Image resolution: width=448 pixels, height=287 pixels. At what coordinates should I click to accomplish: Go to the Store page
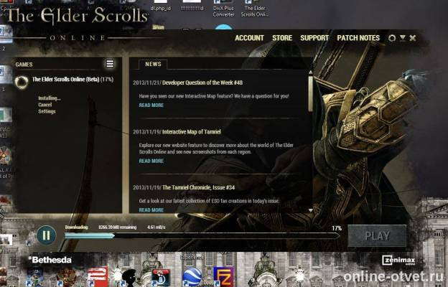pyautogui.click(x=282, y=38)
